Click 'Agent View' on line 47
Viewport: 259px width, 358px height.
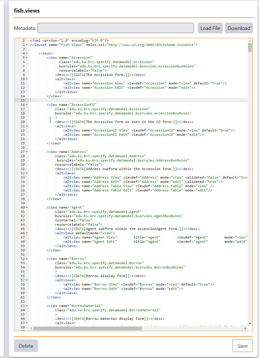105,237
